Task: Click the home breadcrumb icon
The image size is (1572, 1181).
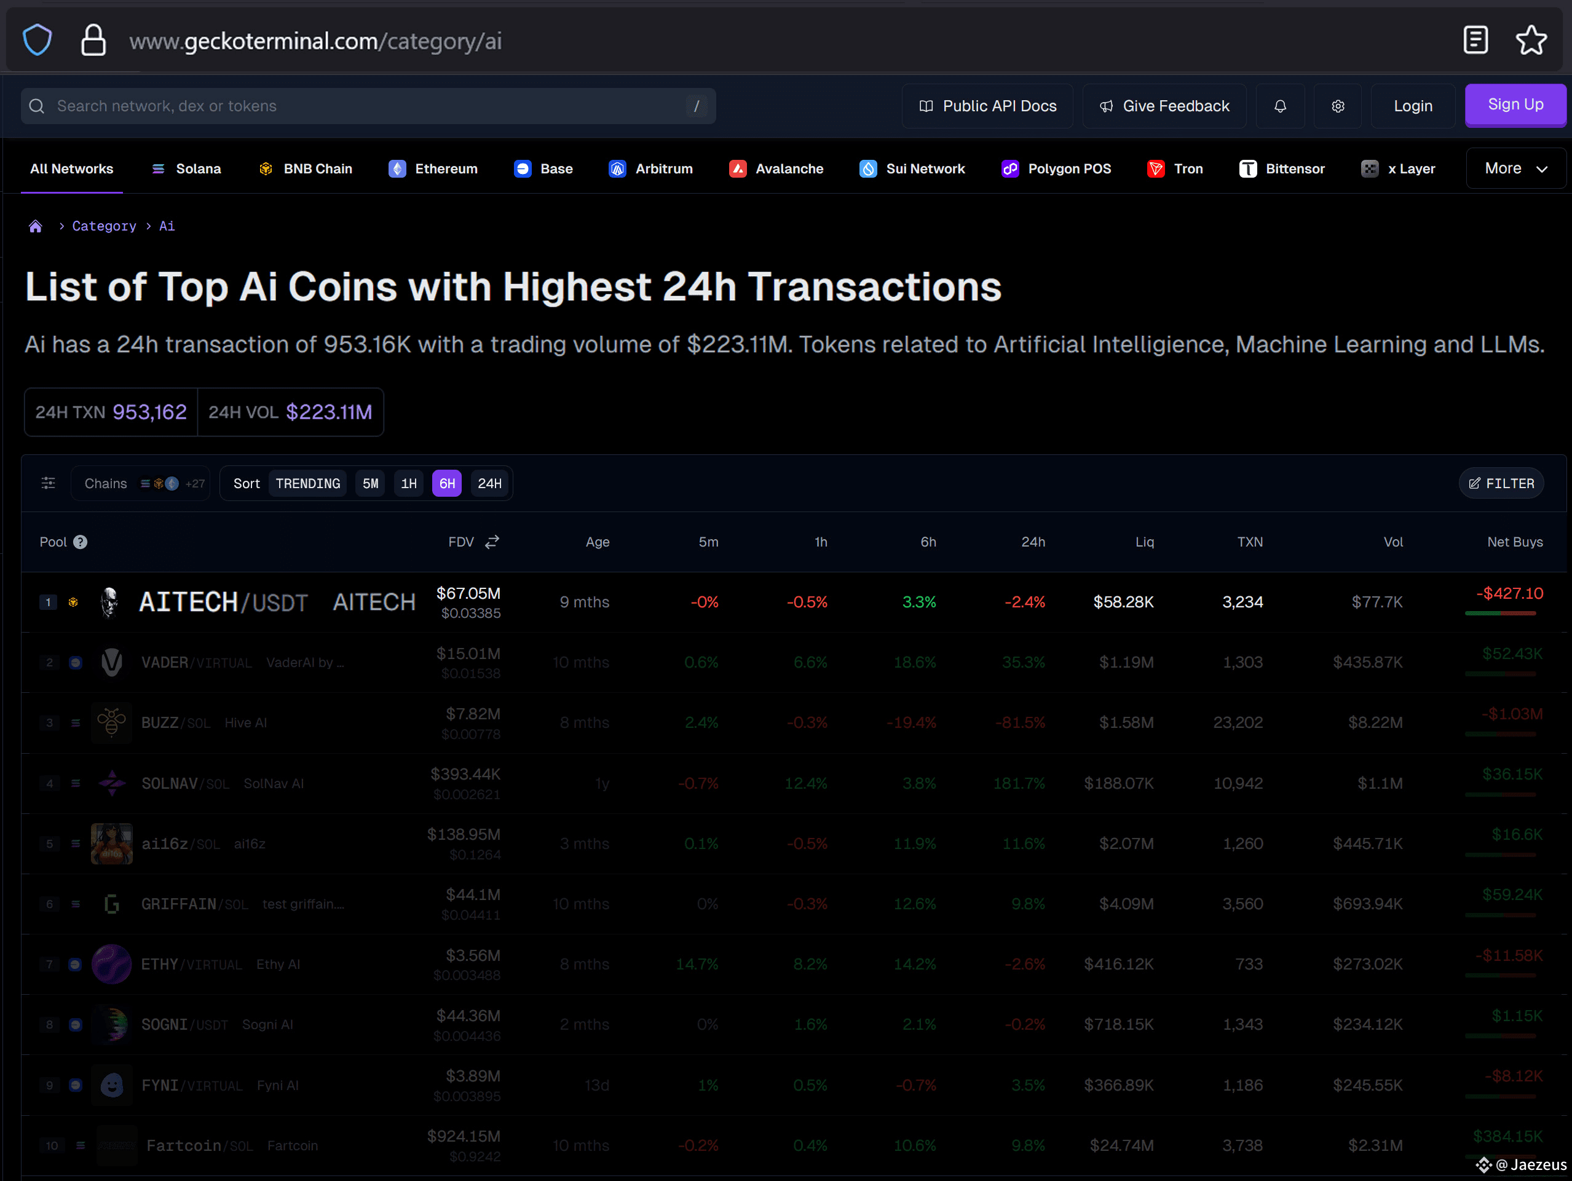Action: (36, 226)
